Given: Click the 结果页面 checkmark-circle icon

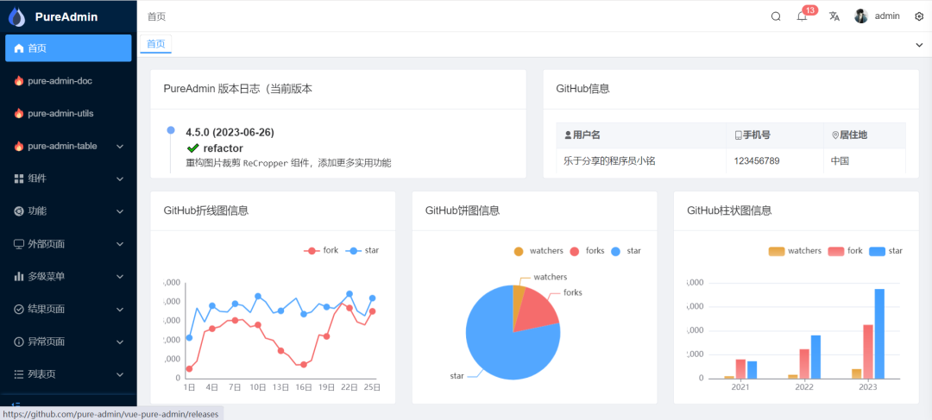Looking at the screenshot, I should click(x=18, y=310).
